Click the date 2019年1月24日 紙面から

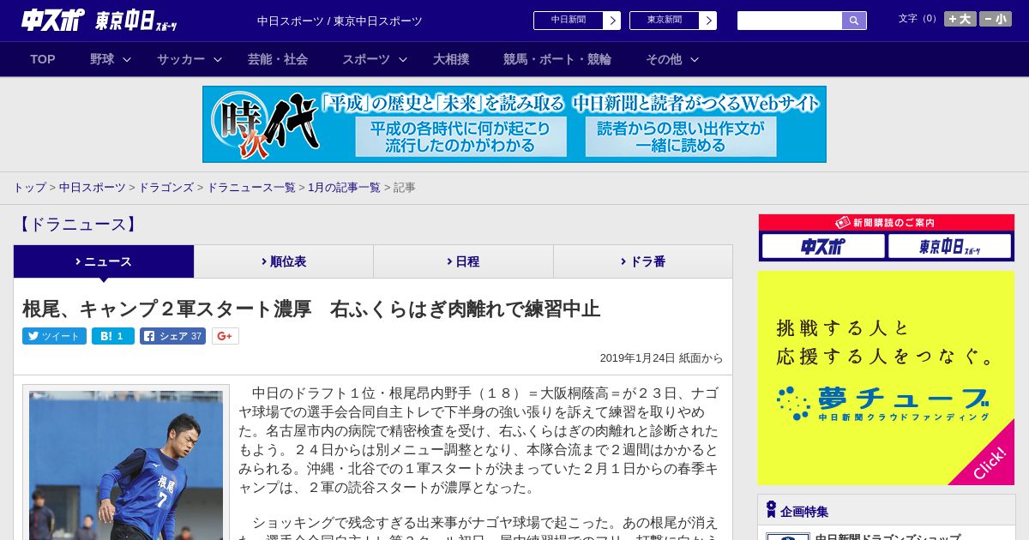click(661, 358)
